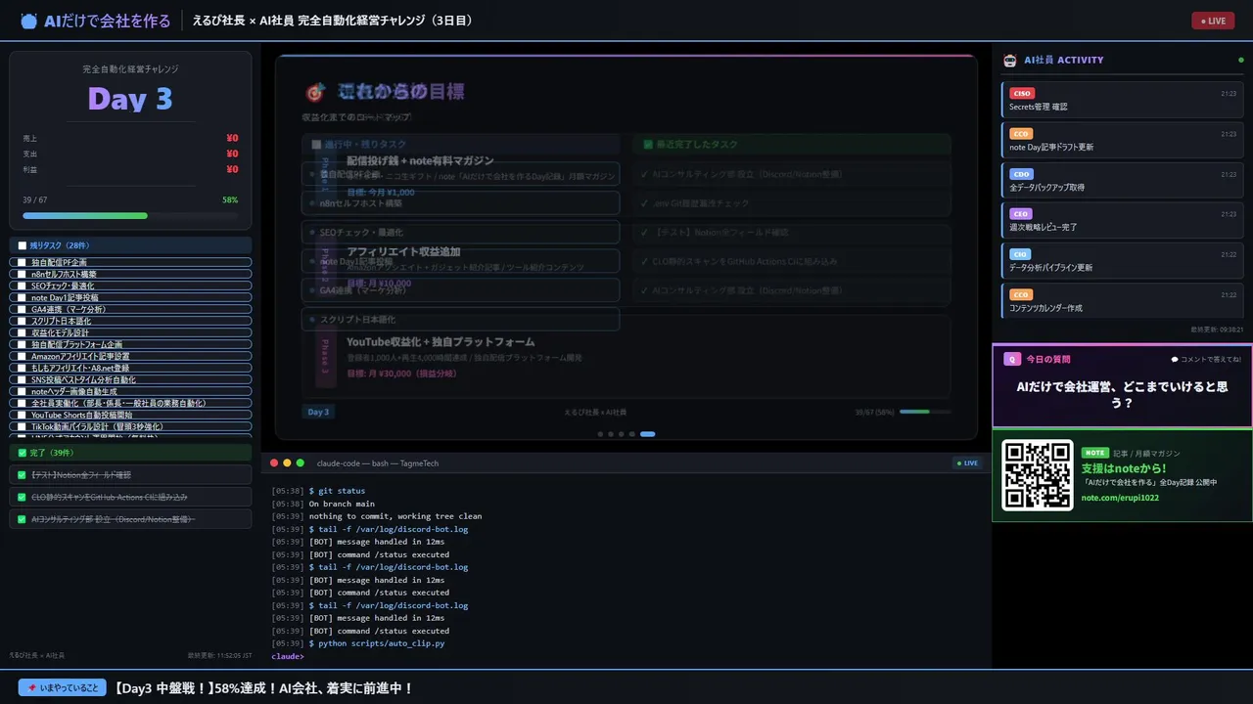Click the CISO badge on Secrets管理 card
Image resolution: width=1253 pixels, height=704 pixels.
click(1021, 93)
